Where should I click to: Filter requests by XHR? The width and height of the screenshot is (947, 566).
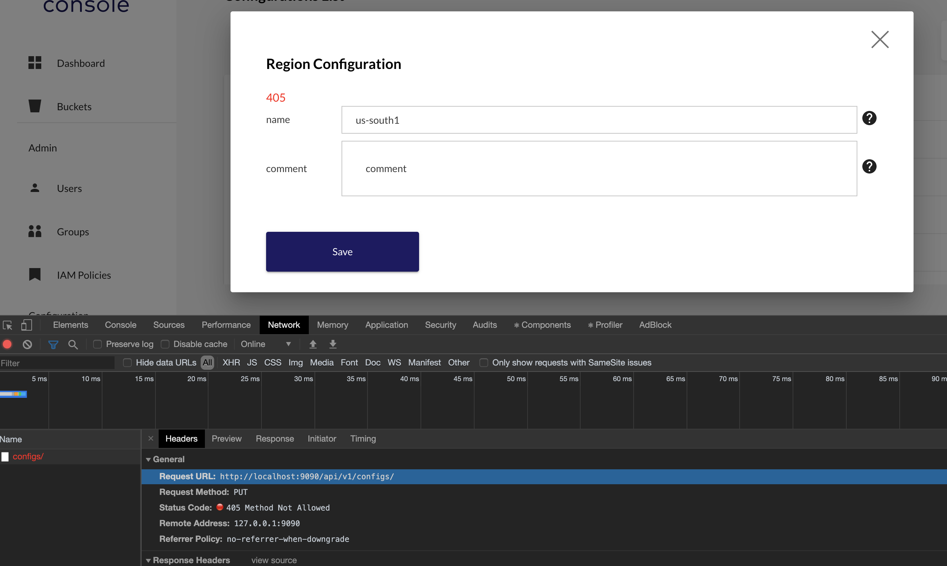tap(231, 363)
